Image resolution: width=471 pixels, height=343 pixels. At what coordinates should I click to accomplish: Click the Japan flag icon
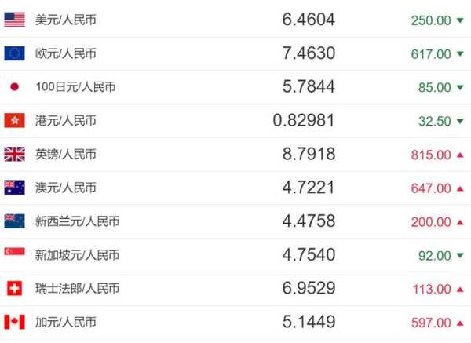point(14,87)
